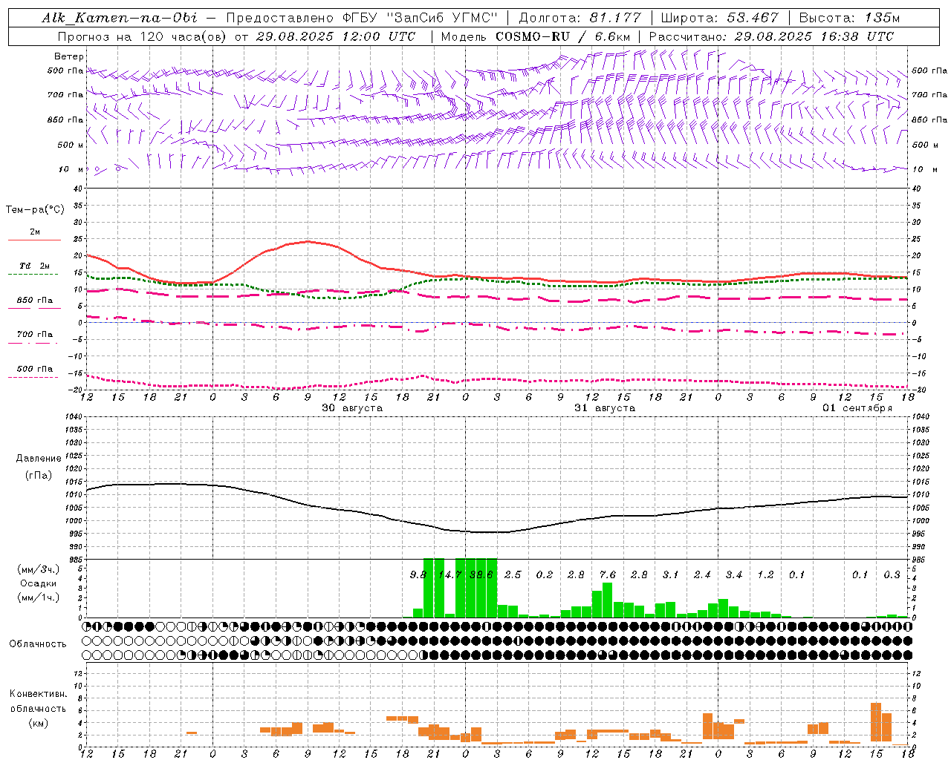Click the precipitation value 3.1
Viewport: 951px width, 760px height.
[x=671, y=574]
